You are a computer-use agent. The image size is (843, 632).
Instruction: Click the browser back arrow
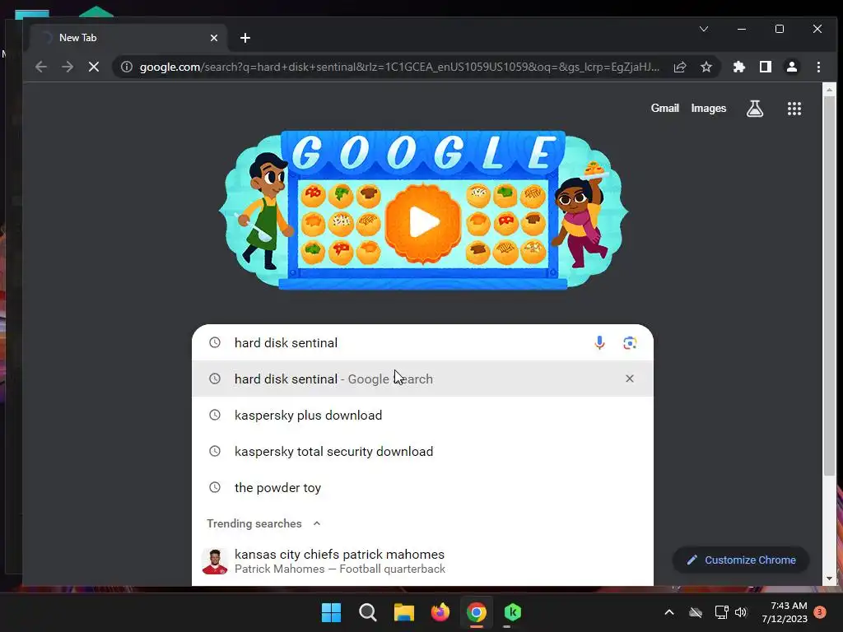click(41, 67)
